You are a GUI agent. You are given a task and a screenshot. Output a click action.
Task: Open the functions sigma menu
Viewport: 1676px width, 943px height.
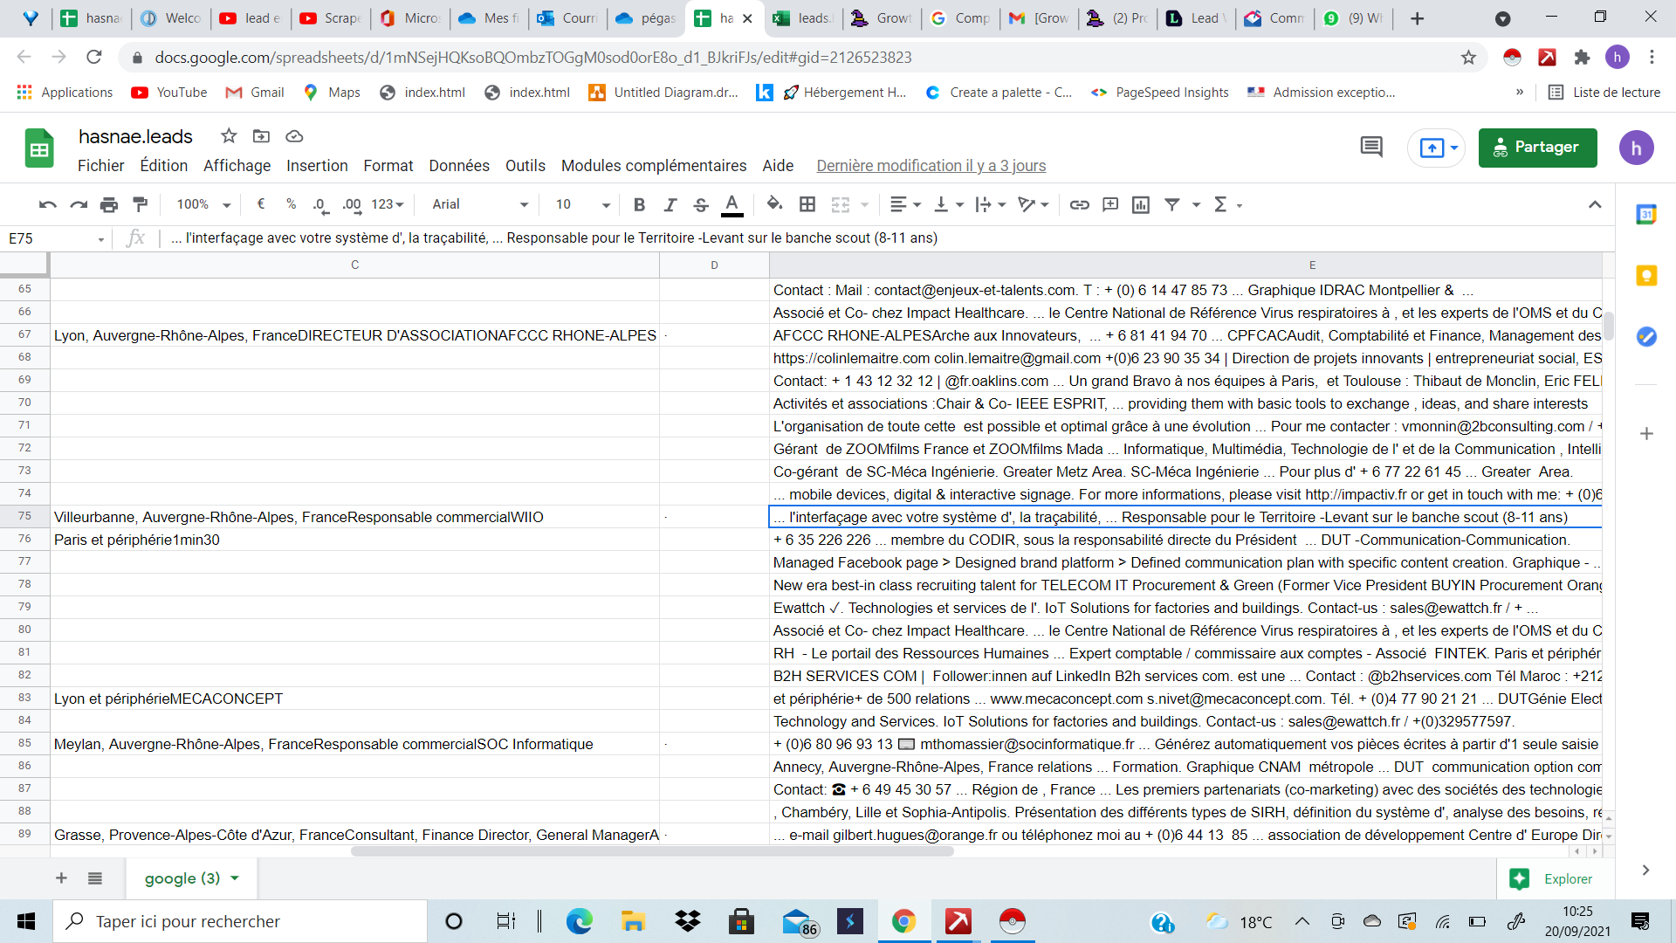1227,204
